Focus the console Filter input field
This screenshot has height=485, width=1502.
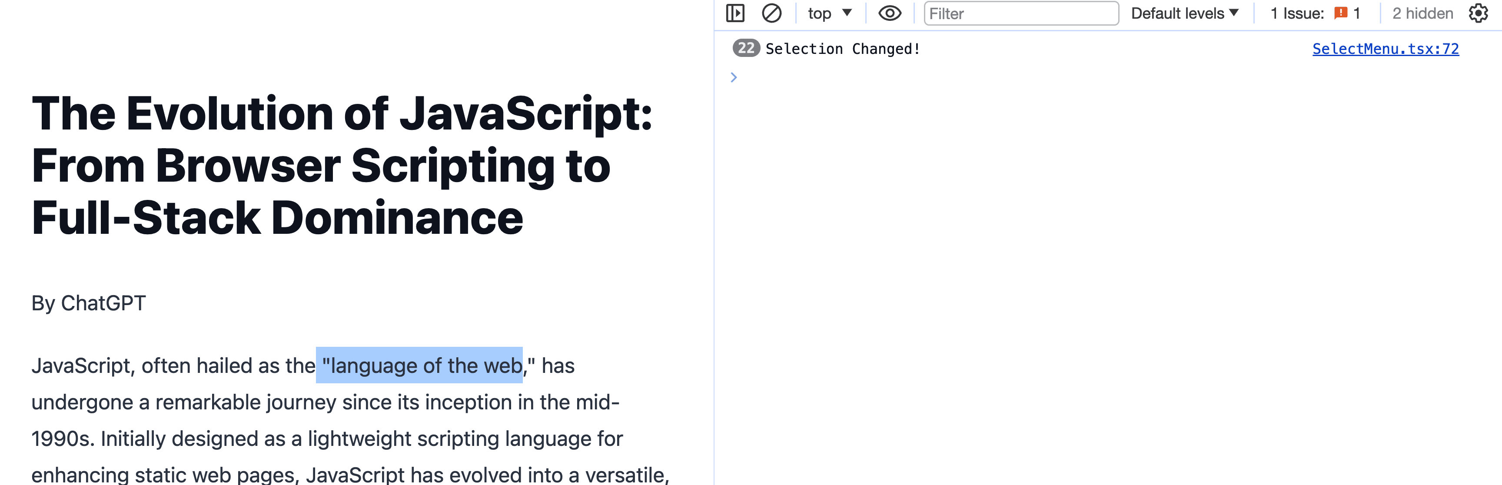[x=1021, y=13]
